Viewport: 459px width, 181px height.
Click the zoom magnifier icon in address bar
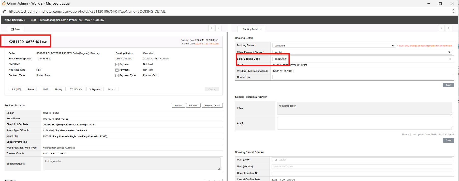pyautogui.click(x=453, y=11)
